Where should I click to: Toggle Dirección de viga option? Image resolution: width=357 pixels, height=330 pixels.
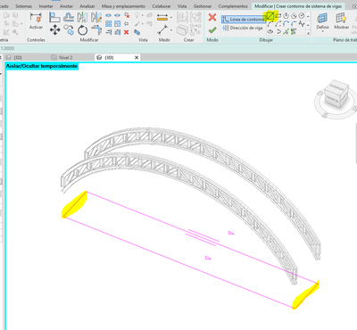click(x=243, y=28)
